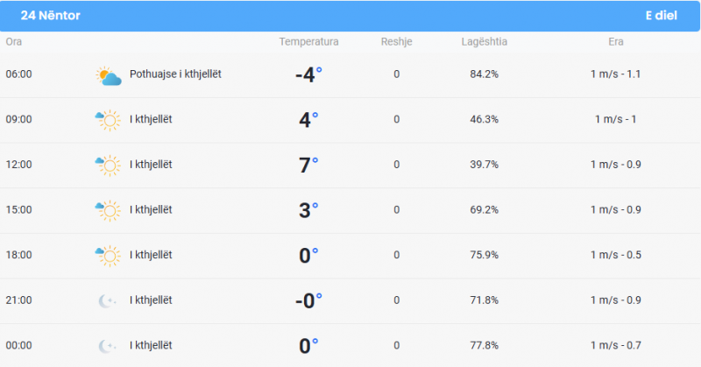Click the E diel day label

click(662, 16)
